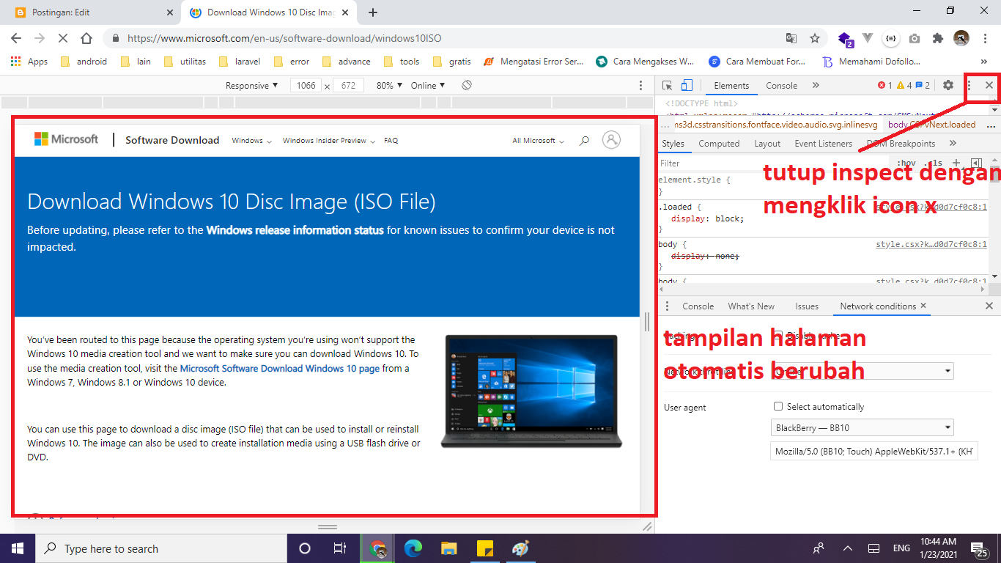Show more DevTools main tabs chevron

816,85
